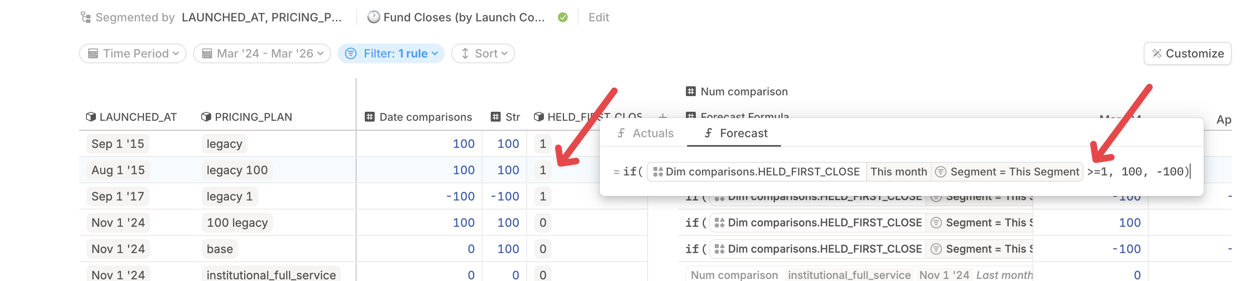Click the clock icon beside Fund Closes
This screenshot has width=1245, height=281.
coord(373,17)
